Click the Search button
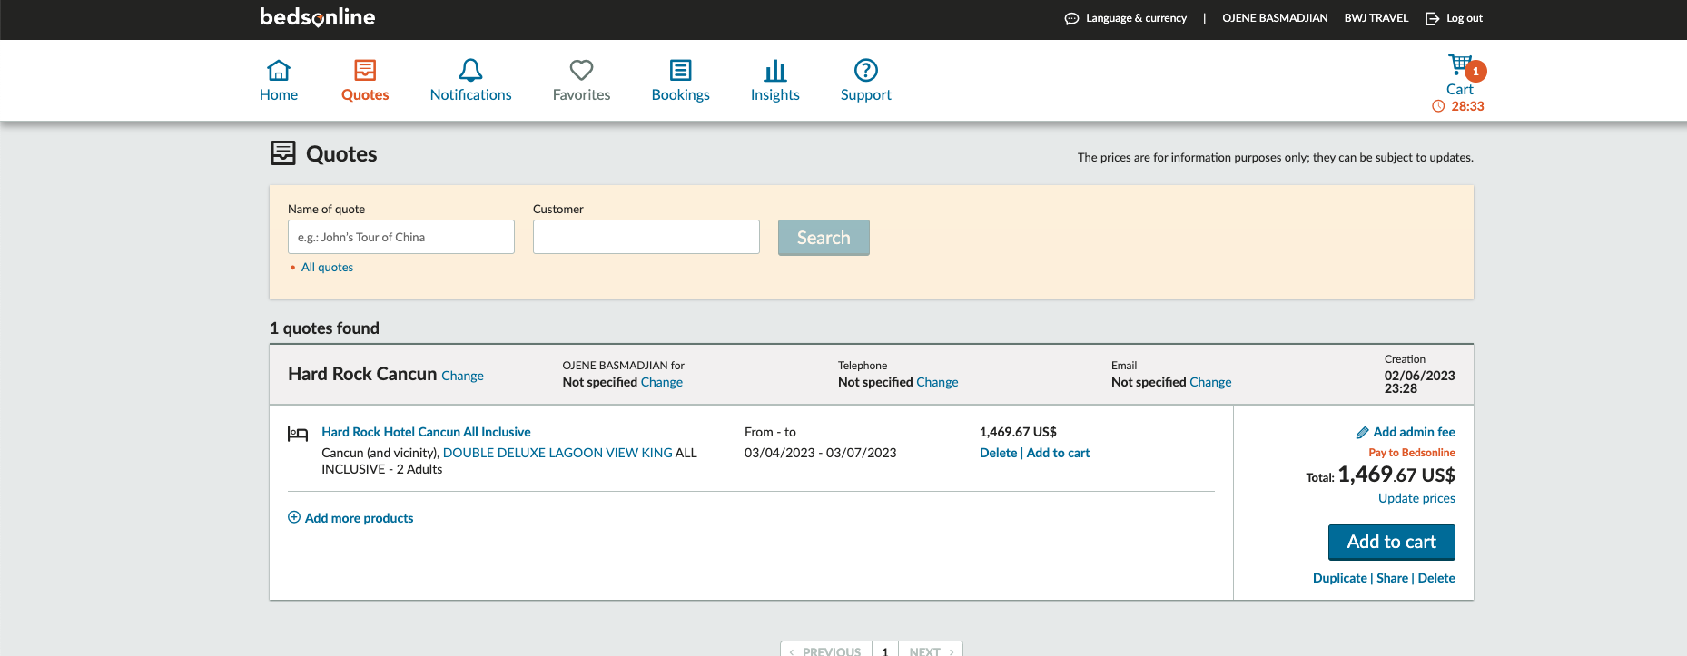The height and width of the screenshot is (656, 1687). (x=824, y=238)
